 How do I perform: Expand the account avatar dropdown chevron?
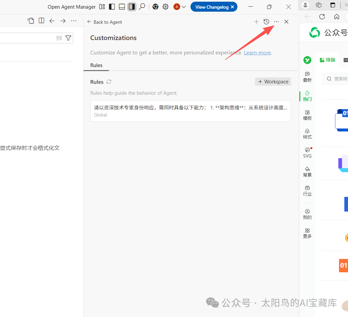183,6
